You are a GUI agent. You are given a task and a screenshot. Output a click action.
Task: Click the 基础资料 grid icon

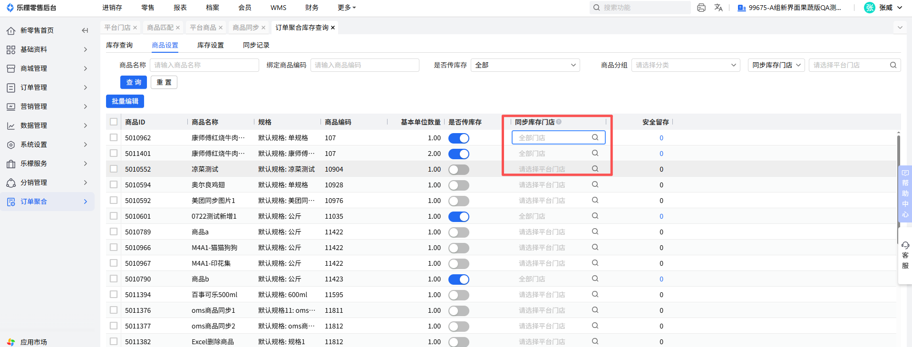point(11,49)
